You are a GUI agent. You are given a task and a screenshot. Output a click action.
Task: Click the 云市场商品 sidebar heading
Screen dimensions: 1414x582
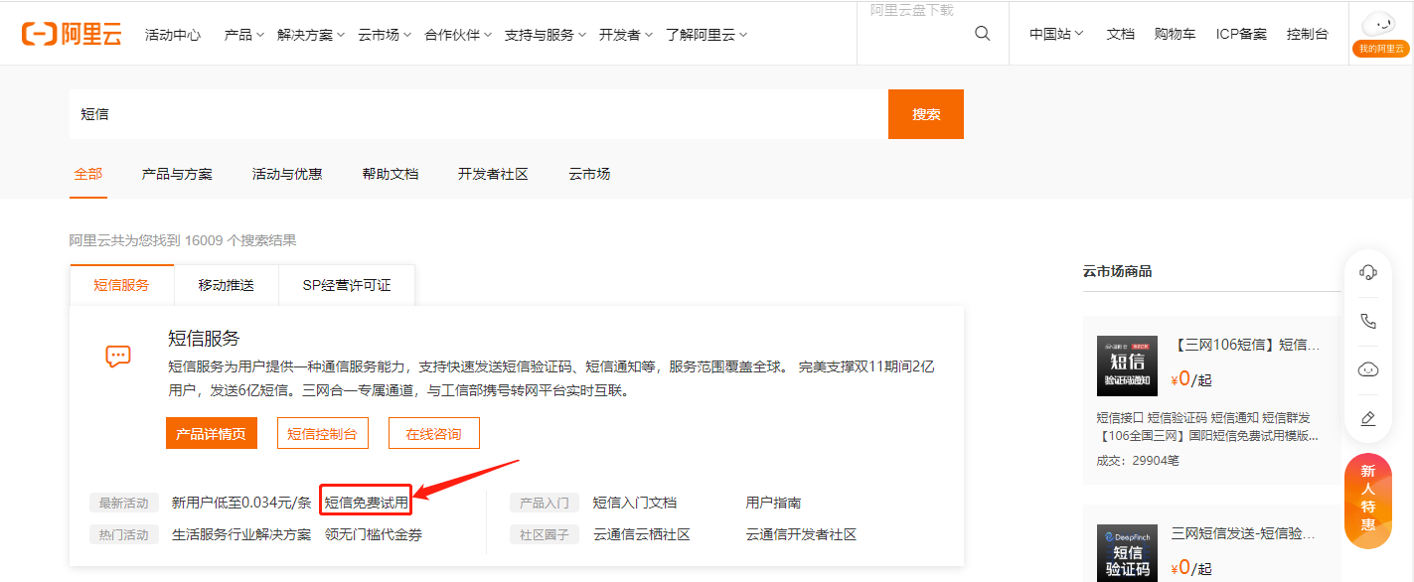[1118, 271]
